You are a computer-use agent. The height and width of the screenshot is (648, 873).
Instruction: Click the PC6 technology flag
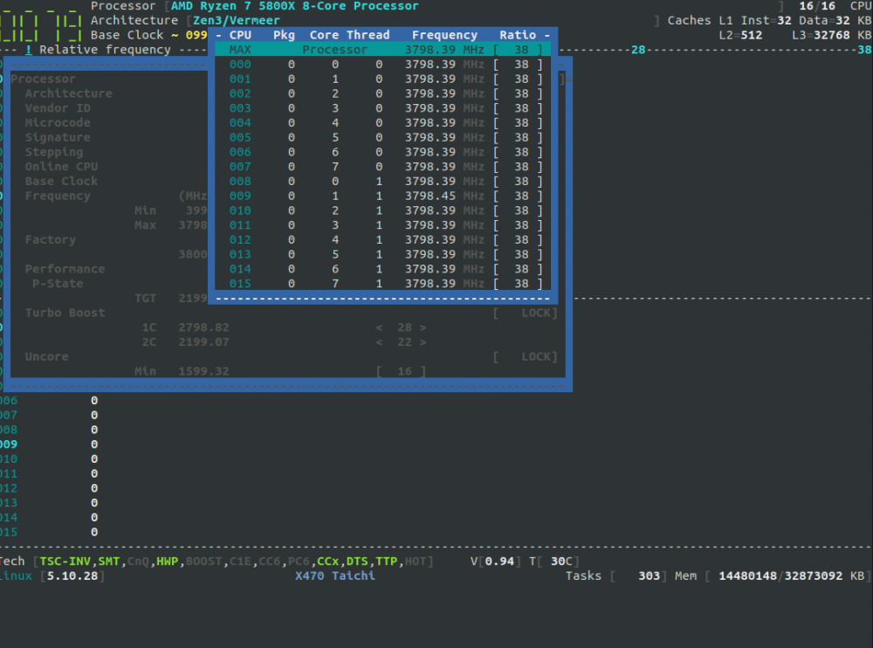299,561
